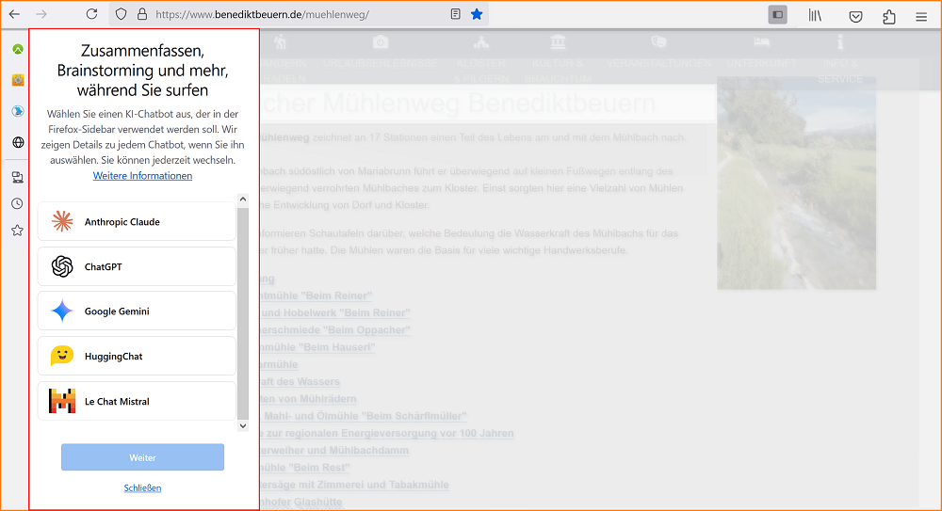The image size is (942, 511).
Task: Click the blue round extension icon in sidebar strip
Action: (18, 111)
